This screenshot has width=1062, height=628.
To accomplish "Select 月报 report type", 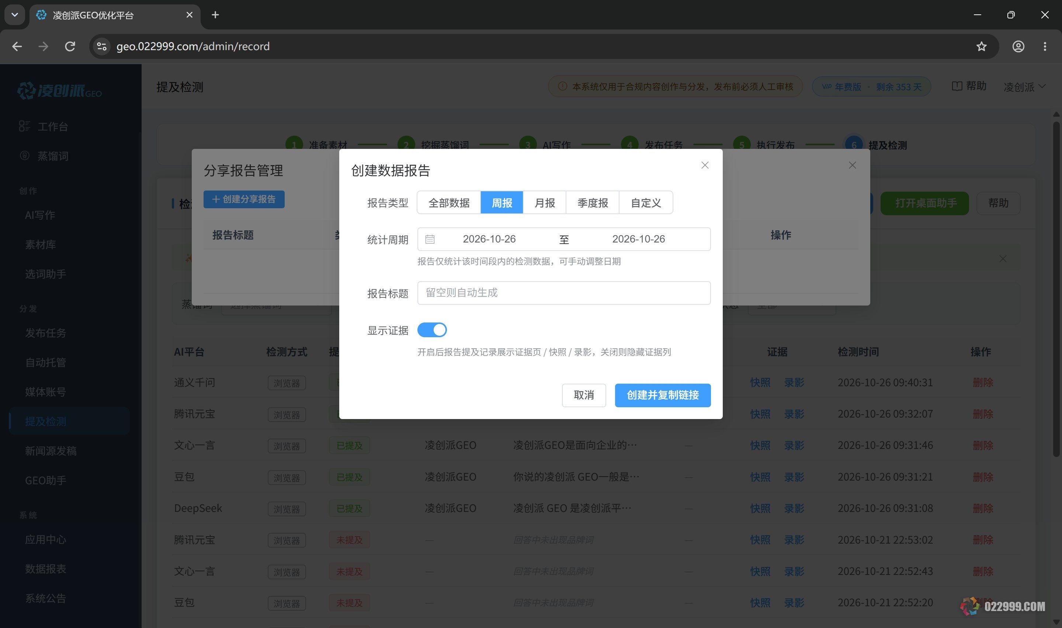I will point(544,203).
